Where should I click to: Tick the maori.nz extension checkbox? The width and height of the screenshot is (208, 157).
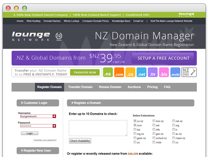(174, 138)
